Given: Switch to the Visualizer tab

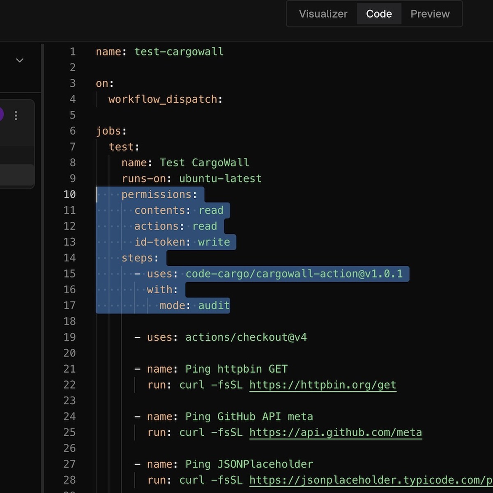Looking at the screenshot, I should coord(323,14).
